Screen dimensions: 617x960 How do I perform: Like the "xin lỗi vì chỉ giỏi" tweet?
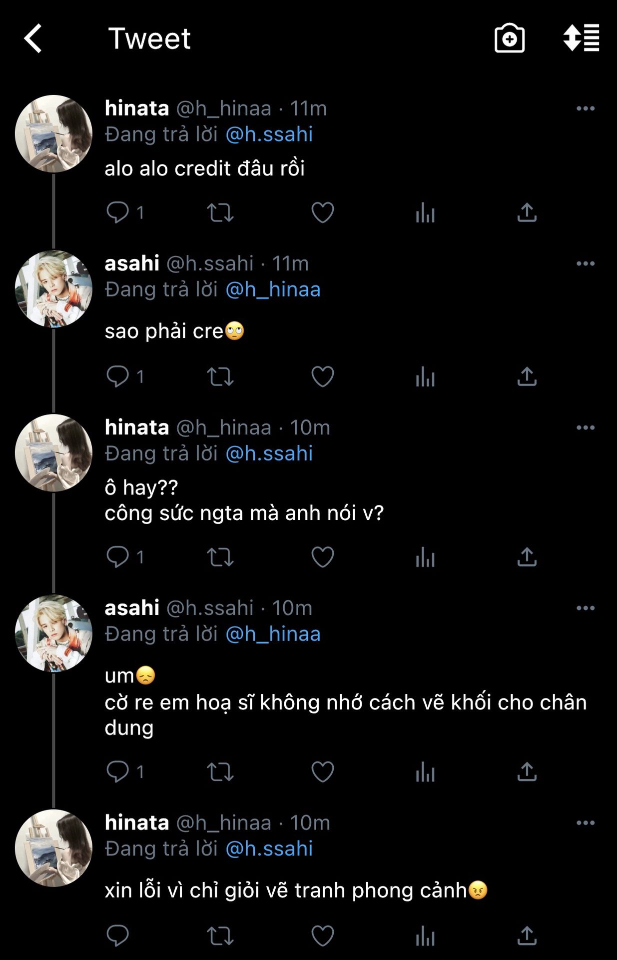click(x=323, y=936)
